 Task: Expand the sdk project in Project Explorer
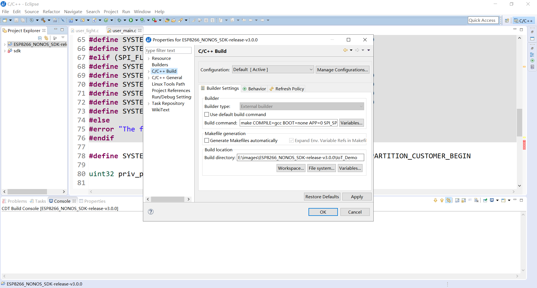(x=5, y=51)
